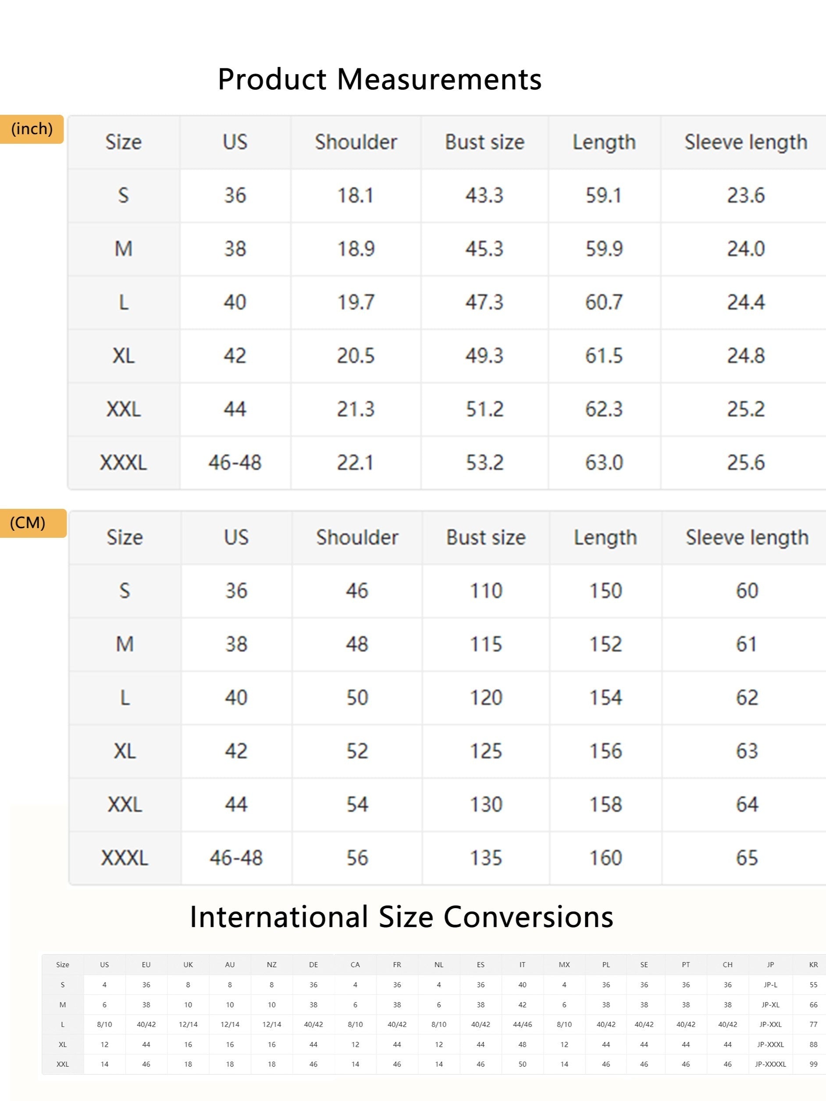826x1101 pixels.
Task: Select the 63.0 length cell for XXXL
Action: click(x=604, y=463)
